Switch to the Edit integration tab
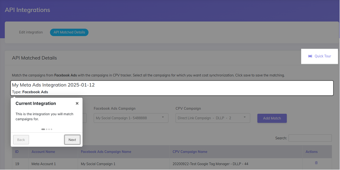This screenshot has height=170, width=340. (x=31, y=32)
